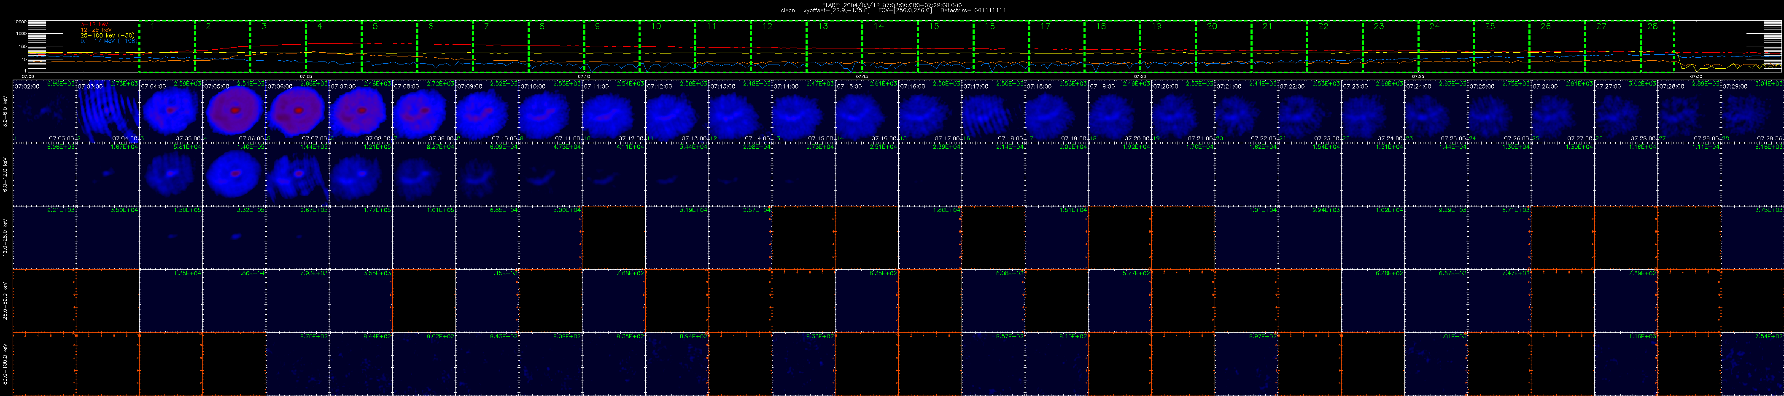Click the yellow '25-100 keV (-30)' legend entry
The height and width of the screenshot is (396, 1784).
pos(108,35)
